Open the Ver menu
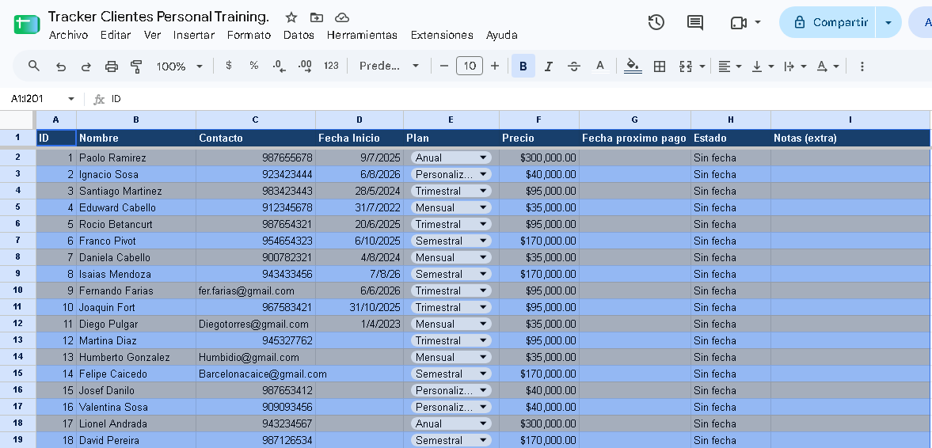The height and width of the screenshot is (448, 932). pos(152,35)
